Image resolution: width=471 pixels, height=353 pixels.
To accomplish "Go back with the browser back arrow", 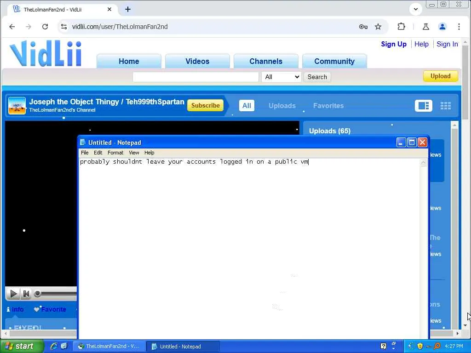I will [x=12, y=27].
